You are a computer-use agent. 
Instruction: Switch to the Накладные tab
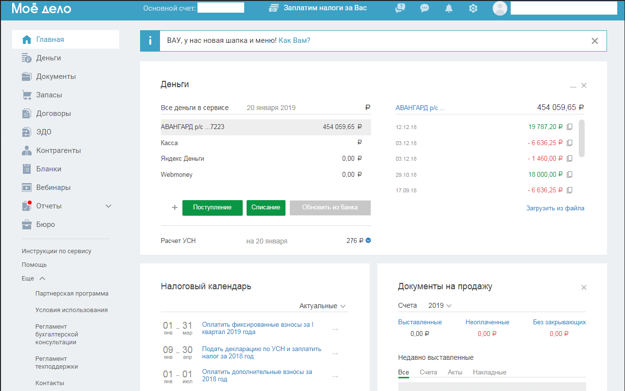(489, 372)
